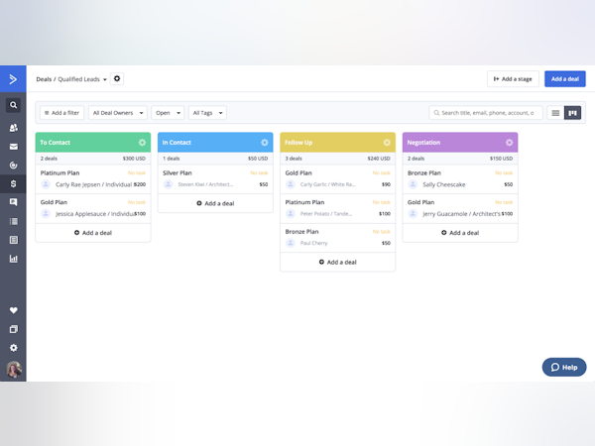This screenshot has width=595, height=446.
Task: Click the blue Add a deal button
Action: [x=565, y=79]
